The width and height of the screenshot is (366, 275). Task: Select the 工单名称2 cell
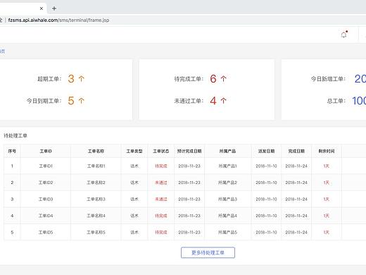click(96, 183)
